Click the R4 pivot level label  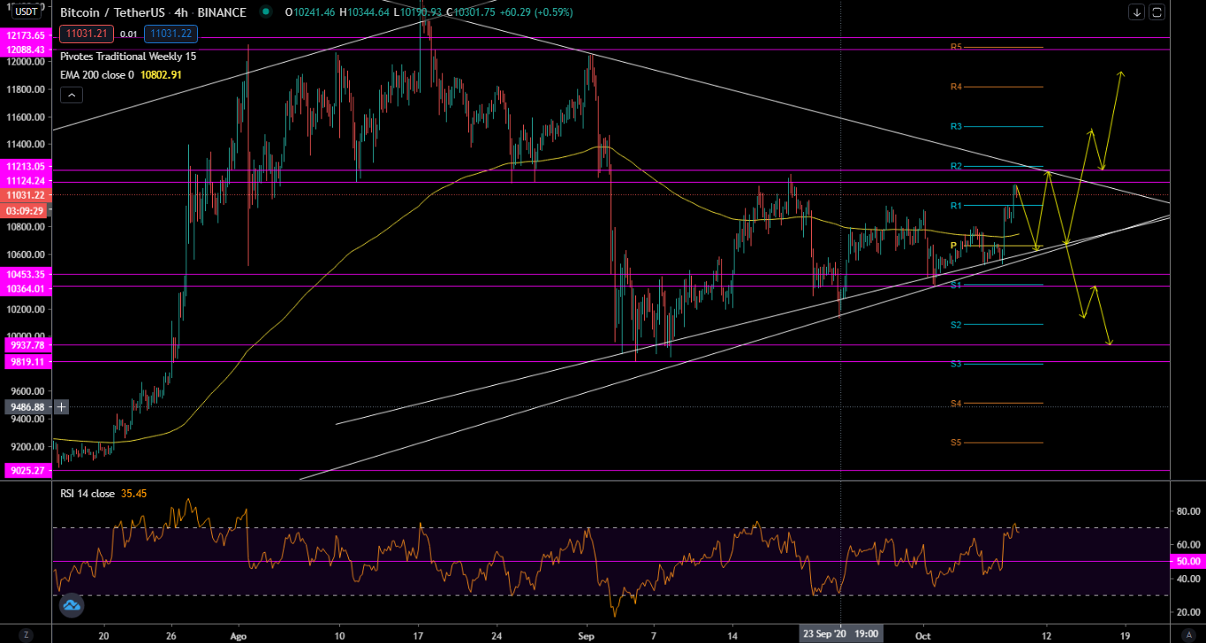(x=956, y=87)
